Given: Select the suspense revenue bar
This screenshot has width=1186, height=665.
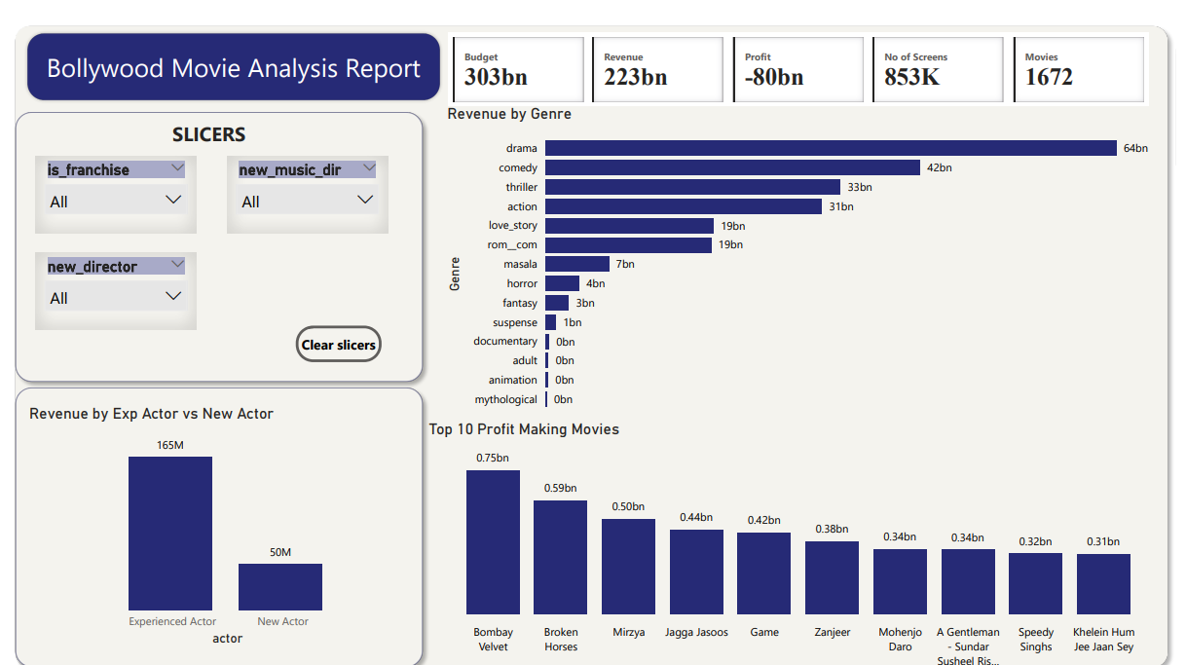Looking at the screenshot, I should click(551, 322).
